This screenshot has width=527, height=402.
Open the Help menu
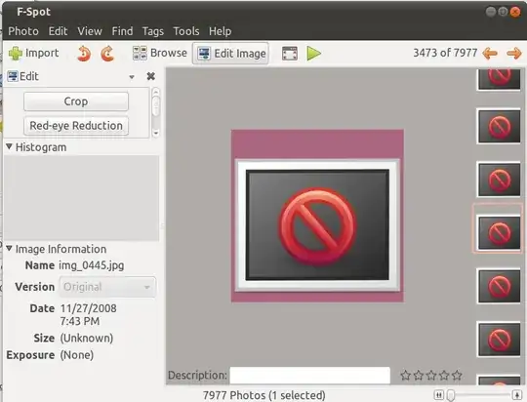(x=221, y=31)
